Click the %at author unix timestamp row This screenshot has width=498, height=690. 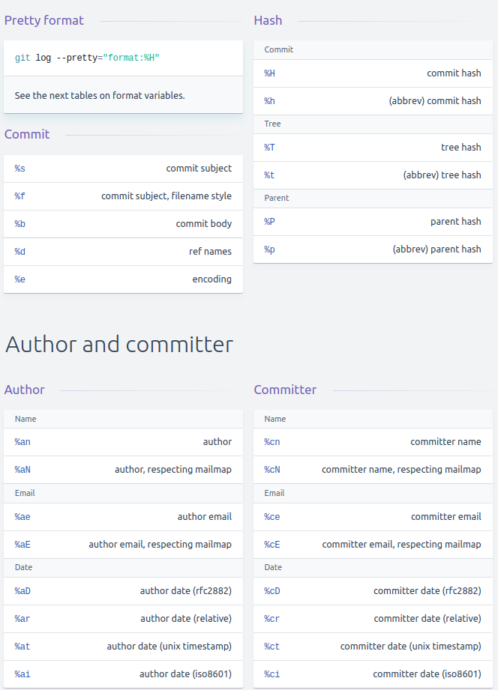click(x=123, y=647)
